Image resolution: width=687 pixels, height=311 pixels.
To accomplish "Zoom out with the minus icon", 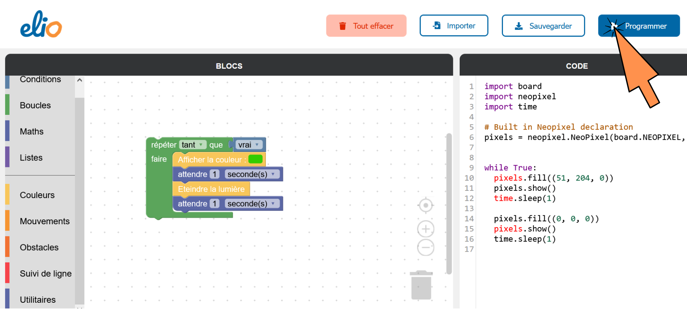I will pos(425,248).
